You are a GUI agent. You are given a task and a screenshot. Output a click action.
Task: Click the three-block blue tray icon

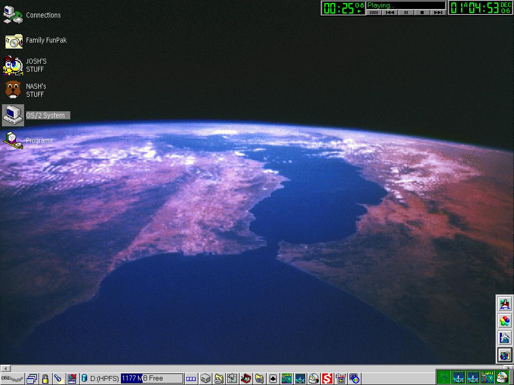[x=191, y=379]
